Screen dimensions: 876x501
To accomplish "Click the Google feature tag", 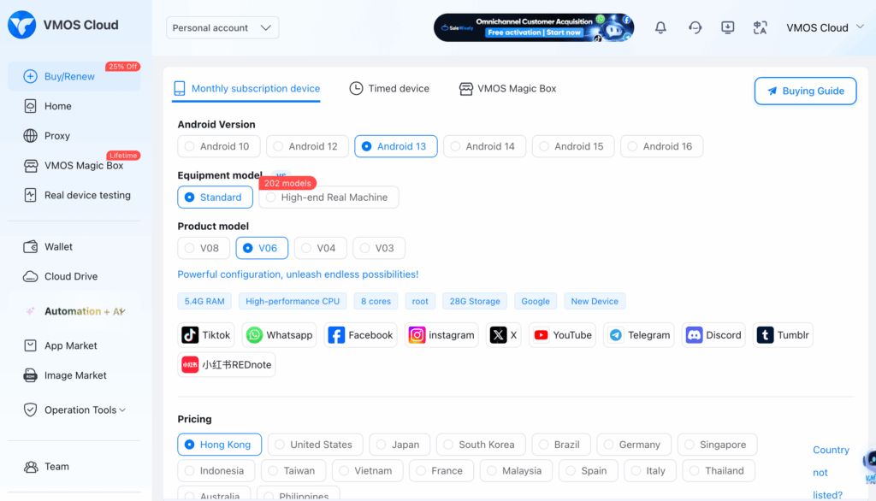I will click(536, 301).
